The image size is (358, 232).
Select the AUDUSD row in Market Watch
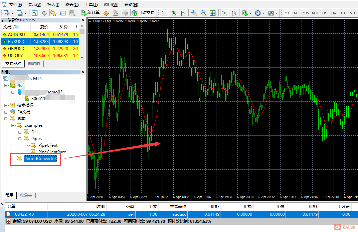(x=40, y=35)
